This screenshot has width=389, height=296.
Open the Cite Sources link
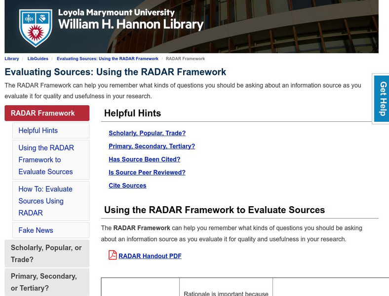click(x=127, y=185)
